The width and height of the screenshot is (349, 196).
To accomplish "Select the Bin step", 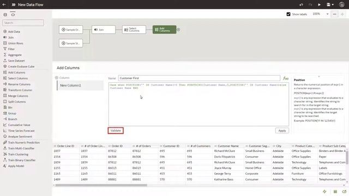I will click(8, 107).
